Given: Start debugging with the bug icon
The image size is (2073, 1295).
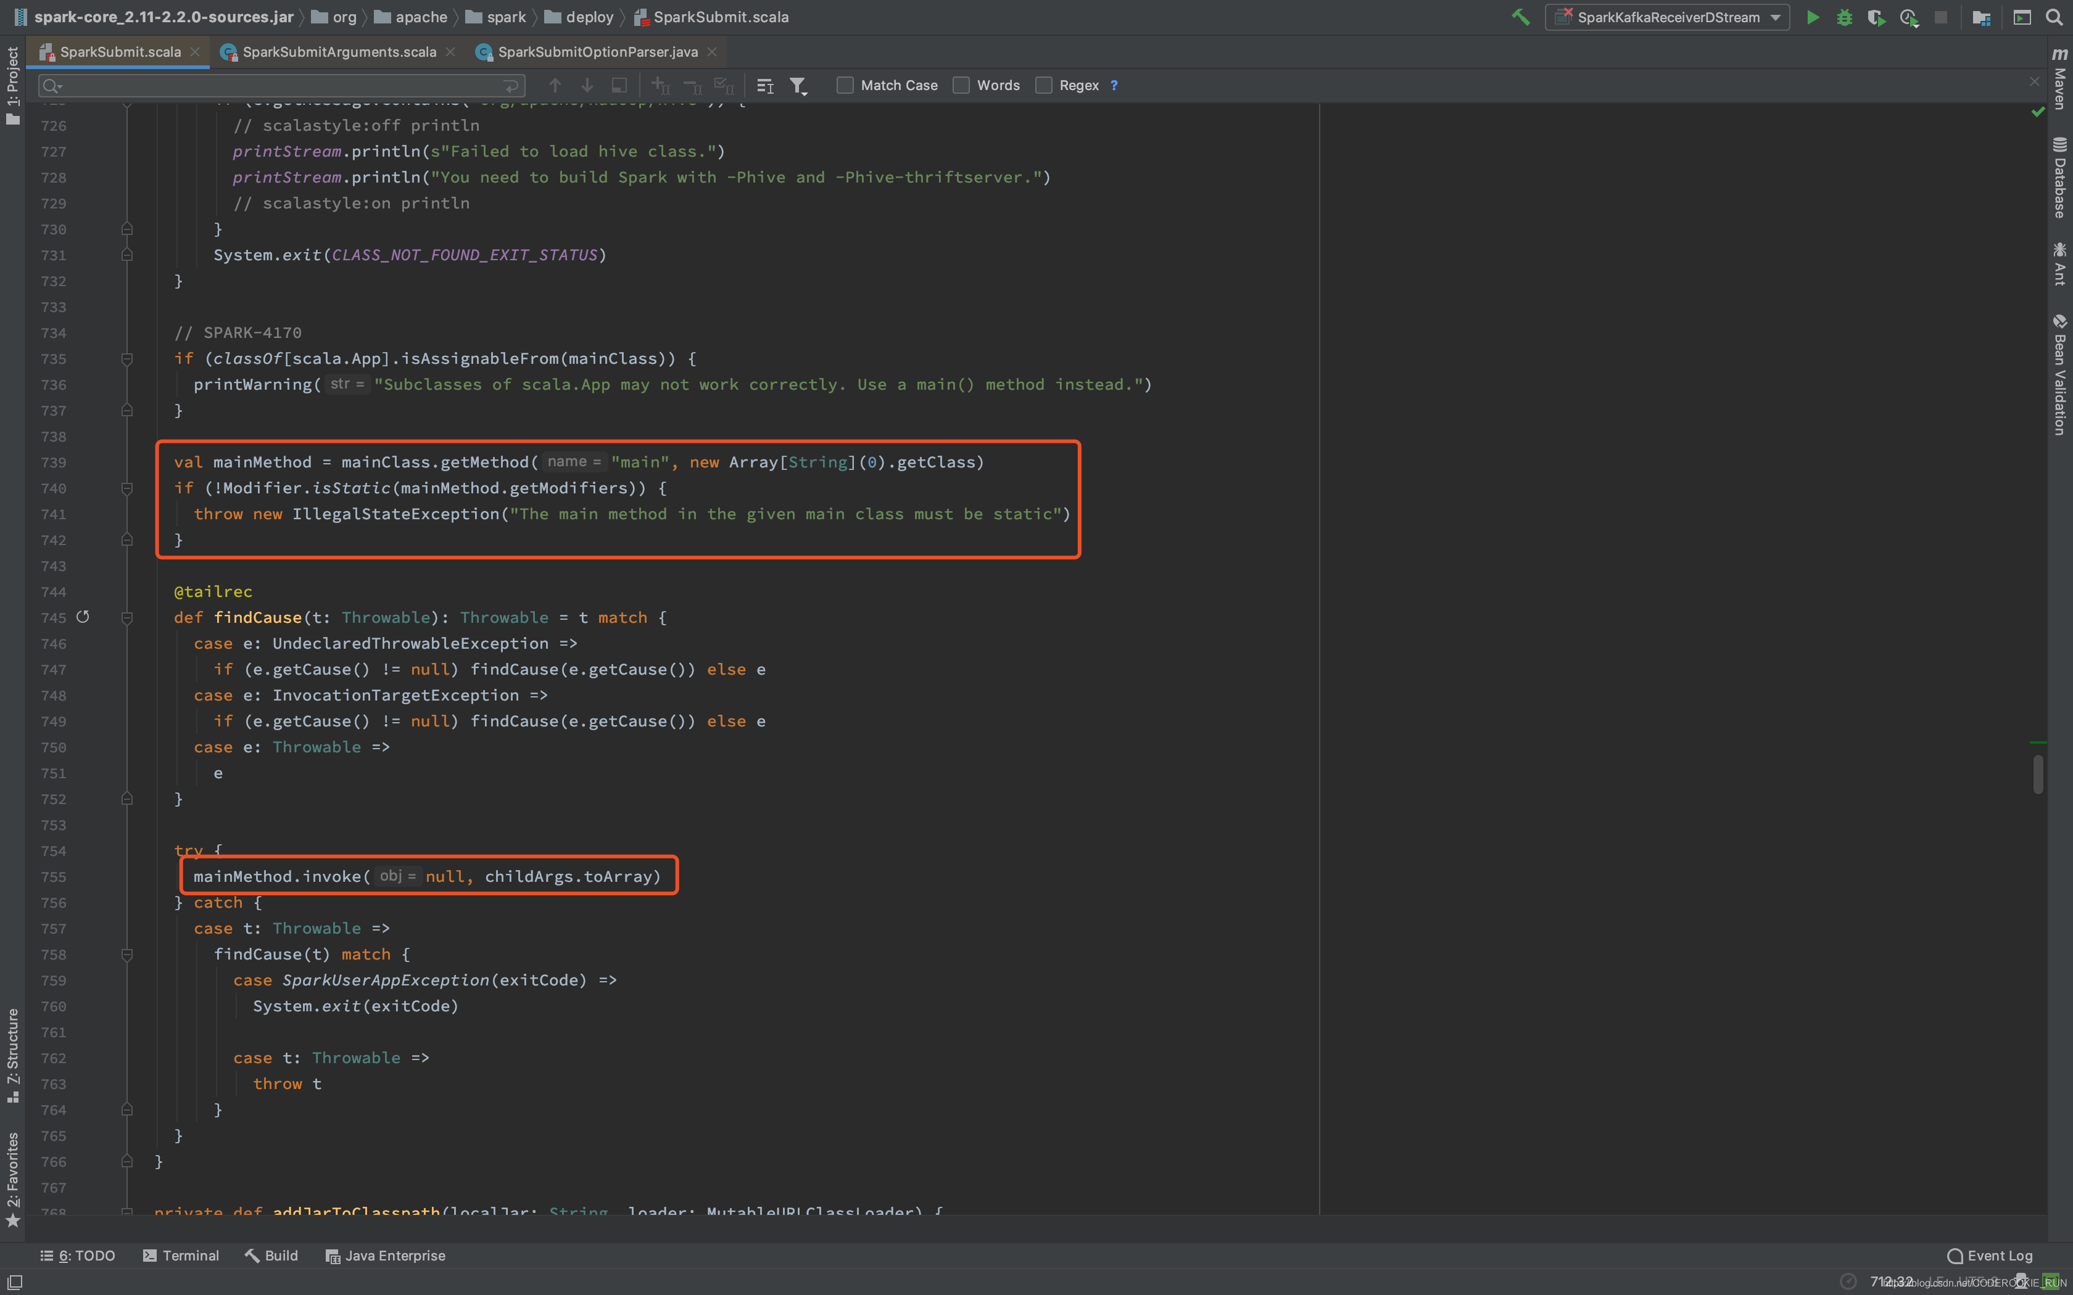Looking at the screenshot, I should coord(1844,17).
